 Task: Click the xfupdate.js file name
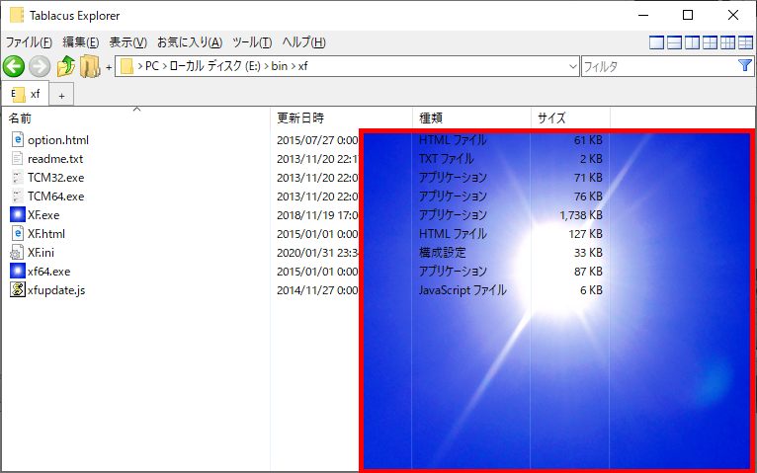(x=56, y=290)
